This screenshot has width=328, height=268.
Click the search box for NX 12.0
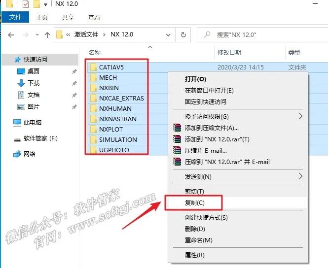click(262, 34)
